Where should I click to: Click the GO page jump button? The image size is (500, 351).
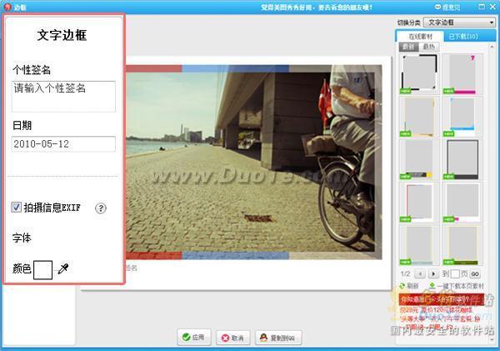tap(475, 273)
